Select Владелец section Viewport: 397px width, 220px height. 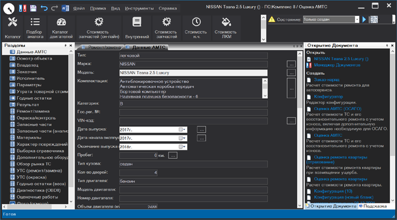click(27, 65)
